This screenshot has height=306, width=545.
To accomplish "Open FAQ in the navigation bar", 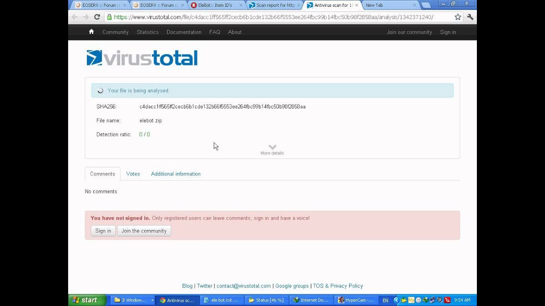I will pyautogui.click(x=215, y=32).
